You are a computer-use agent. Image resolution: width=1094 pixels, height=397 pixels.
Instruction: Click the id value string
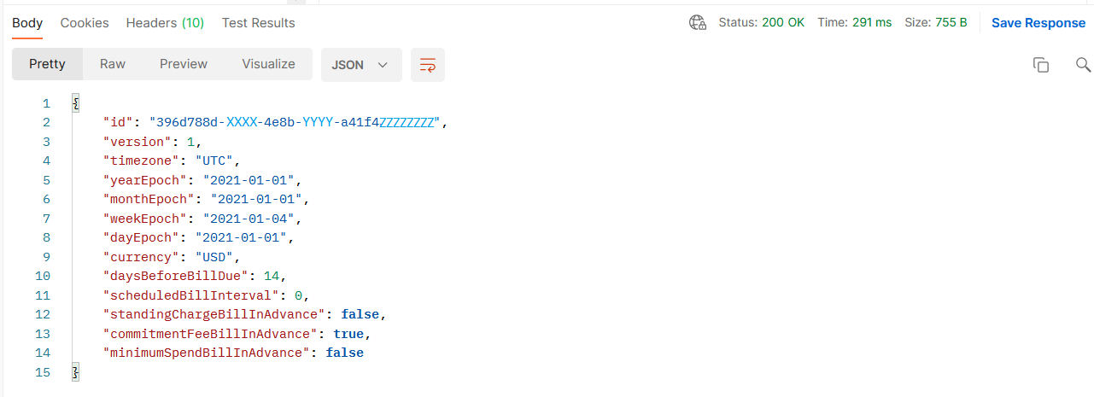click(294, 122)
